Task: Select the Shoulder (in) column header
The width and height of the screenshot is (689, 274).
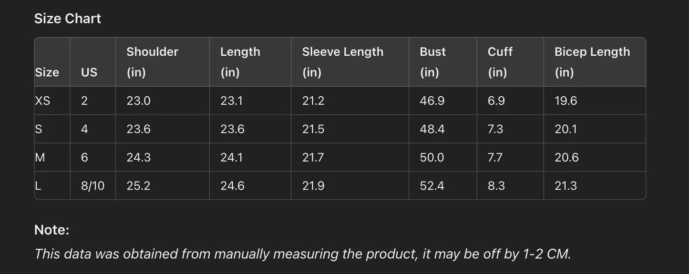Action: (x=152, y=62)
